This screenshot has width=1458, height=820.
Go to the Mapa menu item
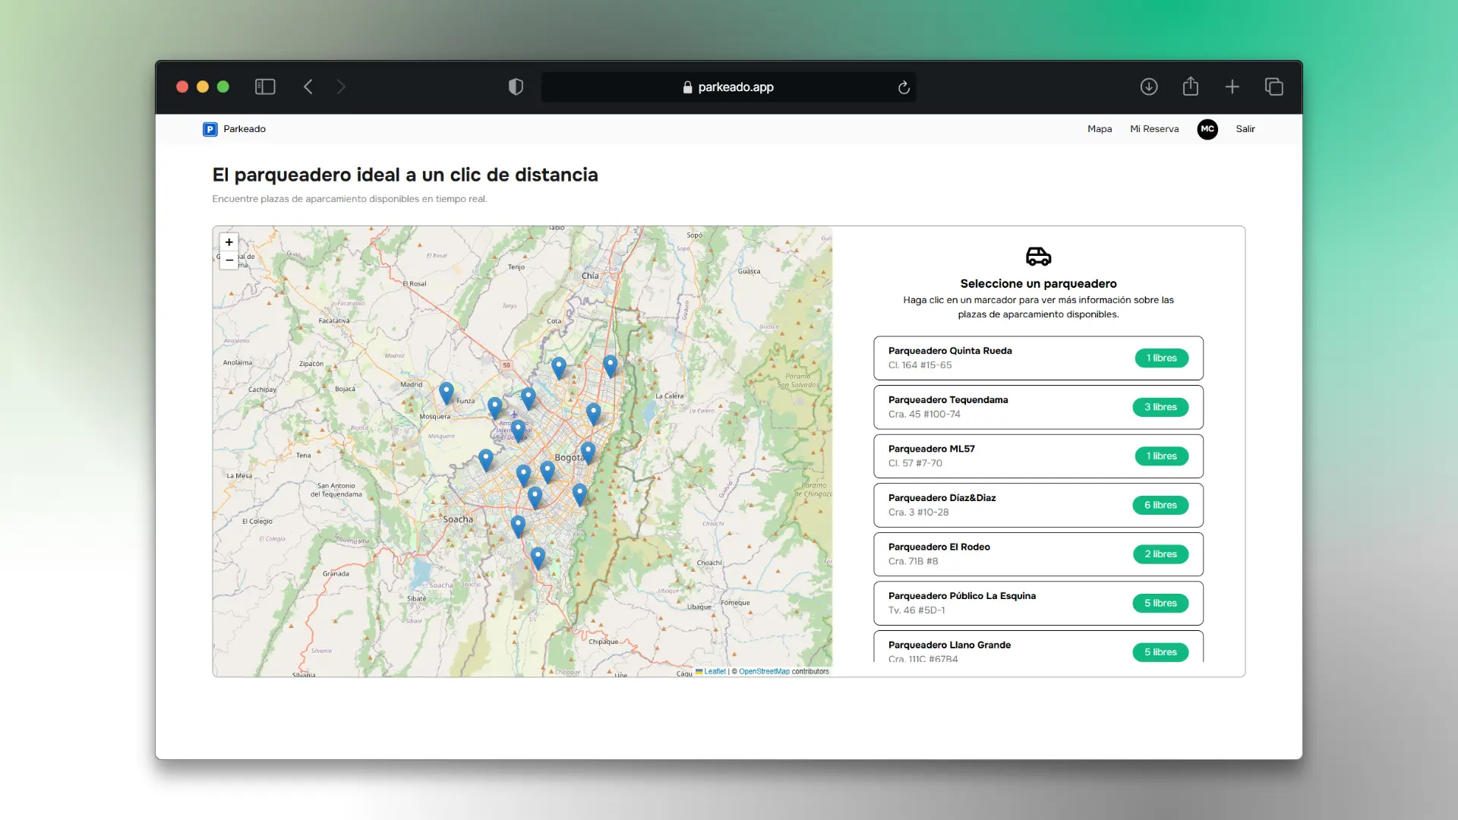coord(1100,129)
